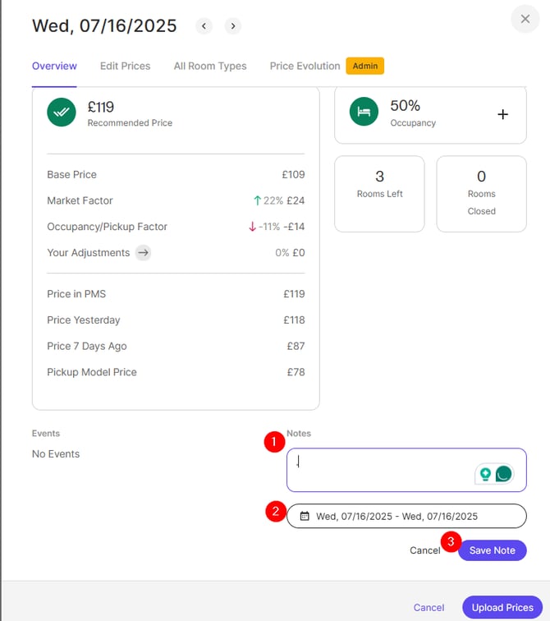Viewport: 550px width, 621px height.
Task: Cancel the note next to Save Note
Action: pos(425,550)
